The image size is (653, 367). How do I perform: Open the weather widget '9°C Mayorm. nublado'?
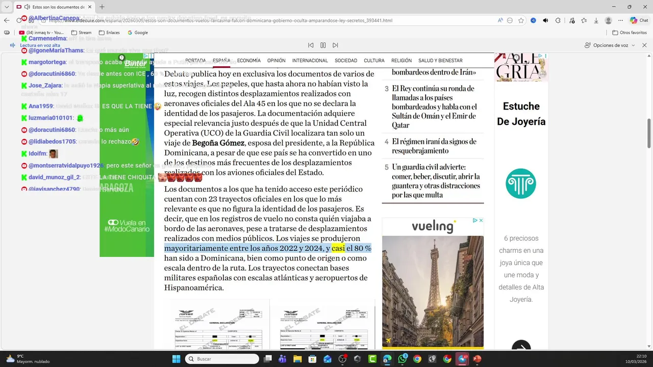coord(28,359)
